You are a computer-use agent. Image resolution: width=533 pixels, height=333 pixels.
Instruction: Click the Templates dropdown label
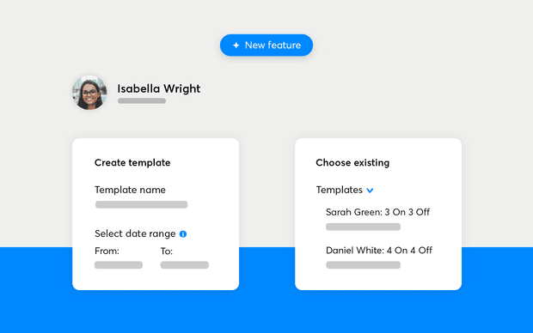[x=340, y=190]
